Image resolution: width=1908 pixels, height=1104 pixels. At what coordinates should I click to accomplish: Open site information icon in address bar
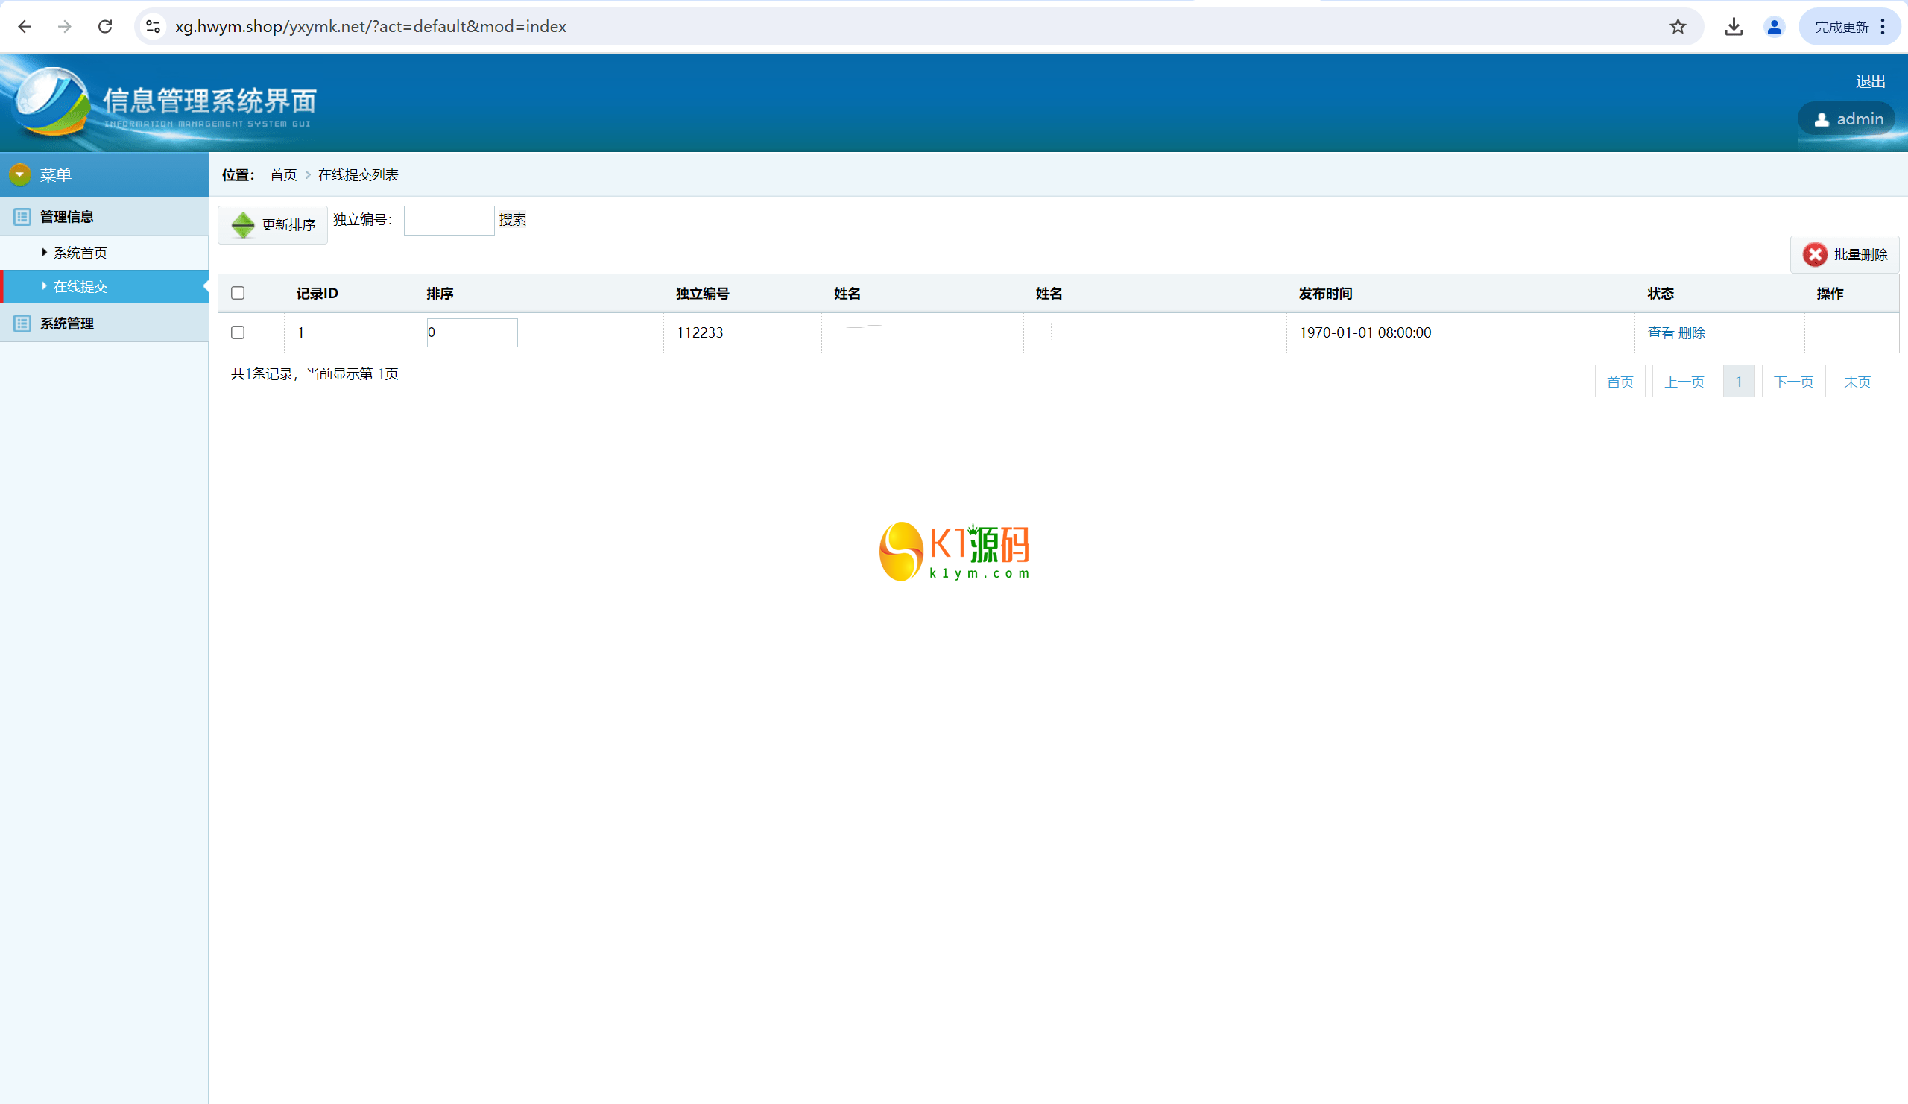[x=153, y=27]
